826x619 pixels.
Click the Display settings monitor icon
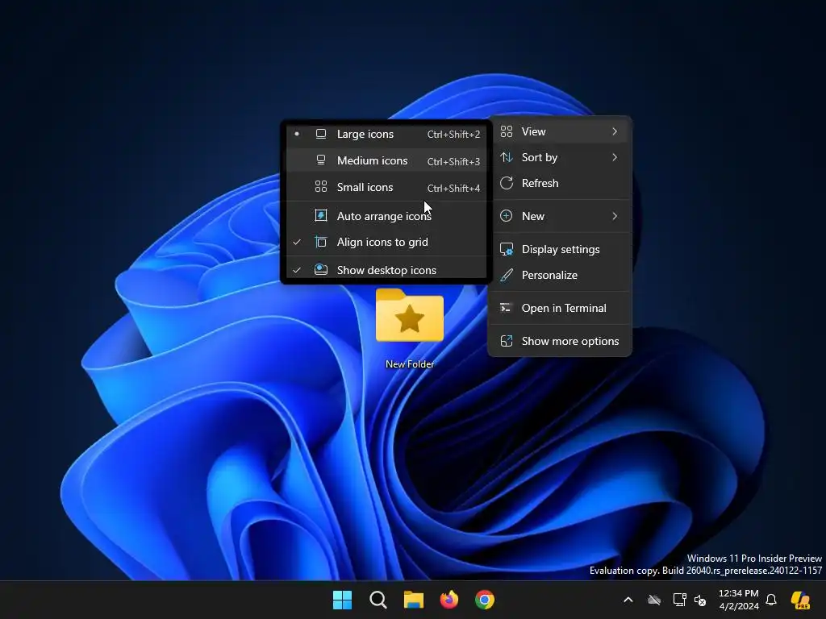point(507,250)
